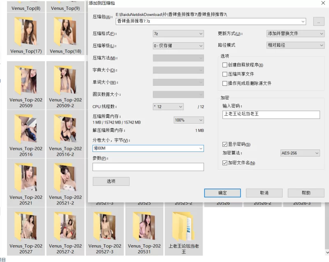This screenshot has height=262, width=329.
Task: Open 压缩等级 dropdown showing 仅存储
Action: tap(178, 46)
